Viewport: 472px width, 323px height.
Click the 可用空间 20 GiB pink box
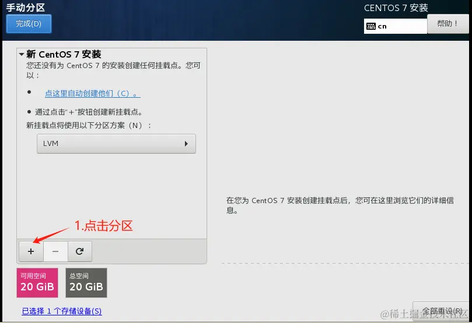(37, 283)
